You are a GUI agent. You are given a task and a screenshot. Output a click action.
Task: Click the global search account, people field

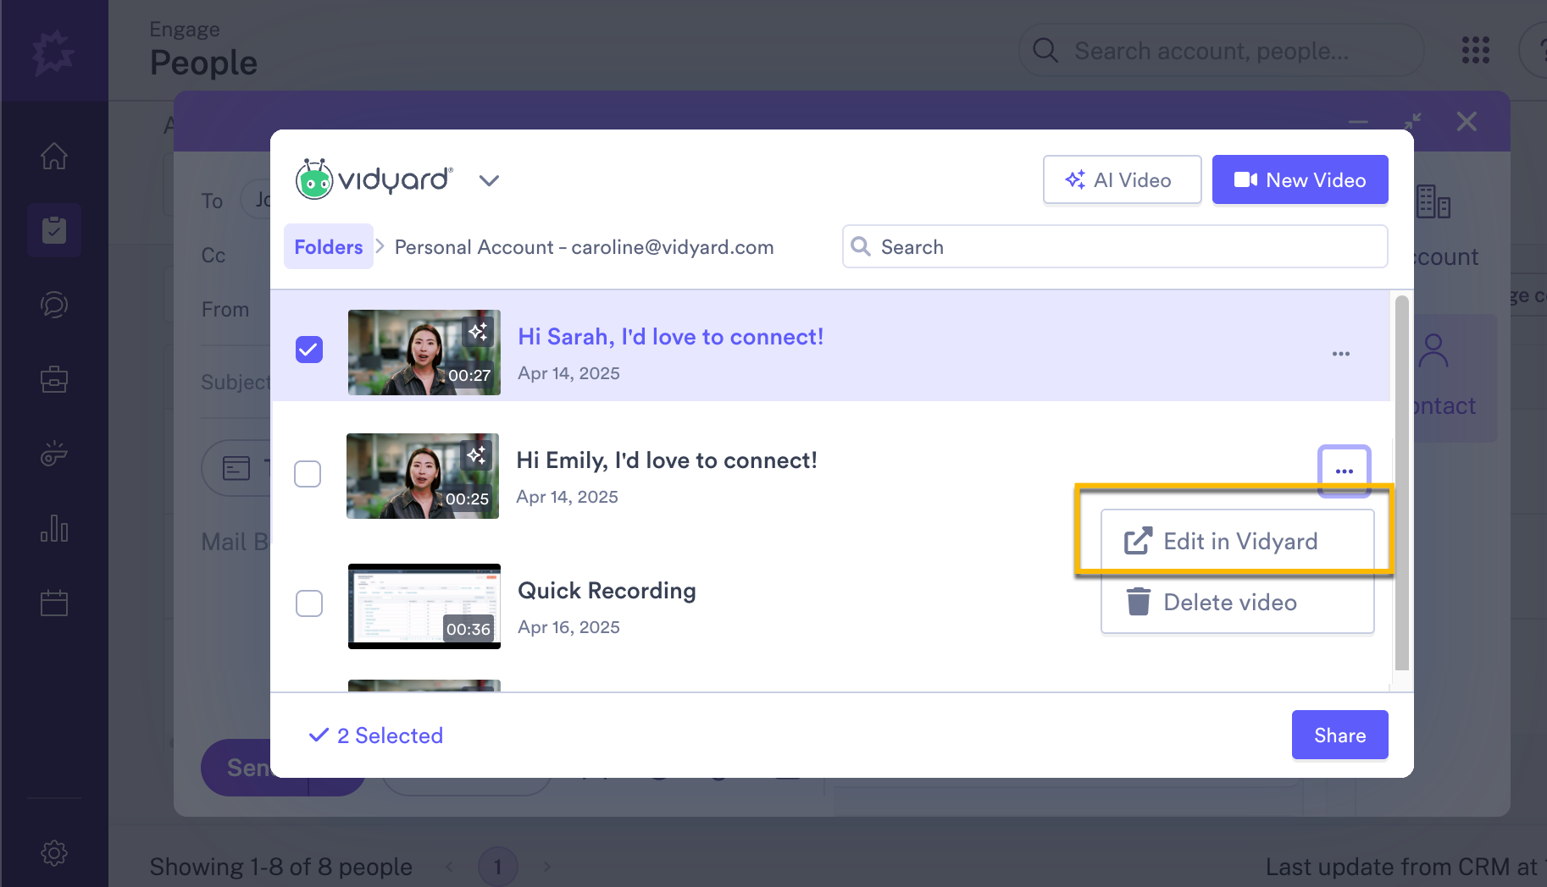pos(1221,51)
